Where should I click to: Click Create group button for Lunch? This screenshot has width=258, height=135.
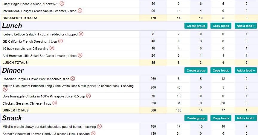pos(196,26)
